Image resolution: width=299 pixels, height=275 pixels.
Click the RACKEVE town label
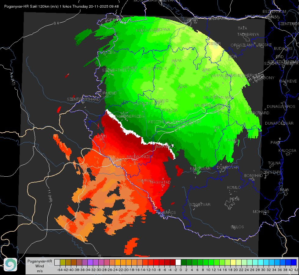click(x=288, y=81)
